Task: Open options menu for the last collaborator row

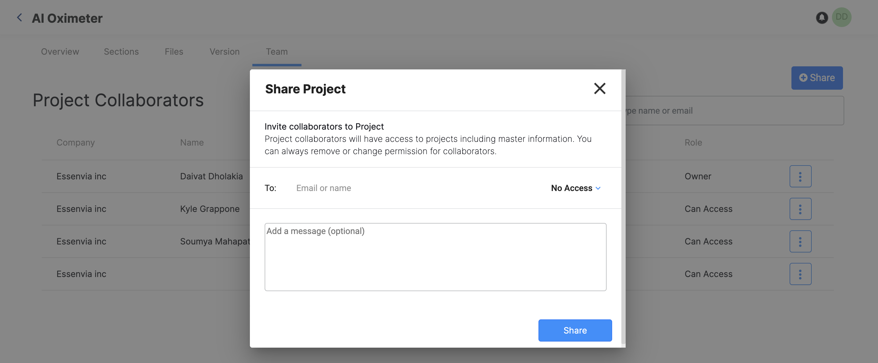Action: coord(800,274)
